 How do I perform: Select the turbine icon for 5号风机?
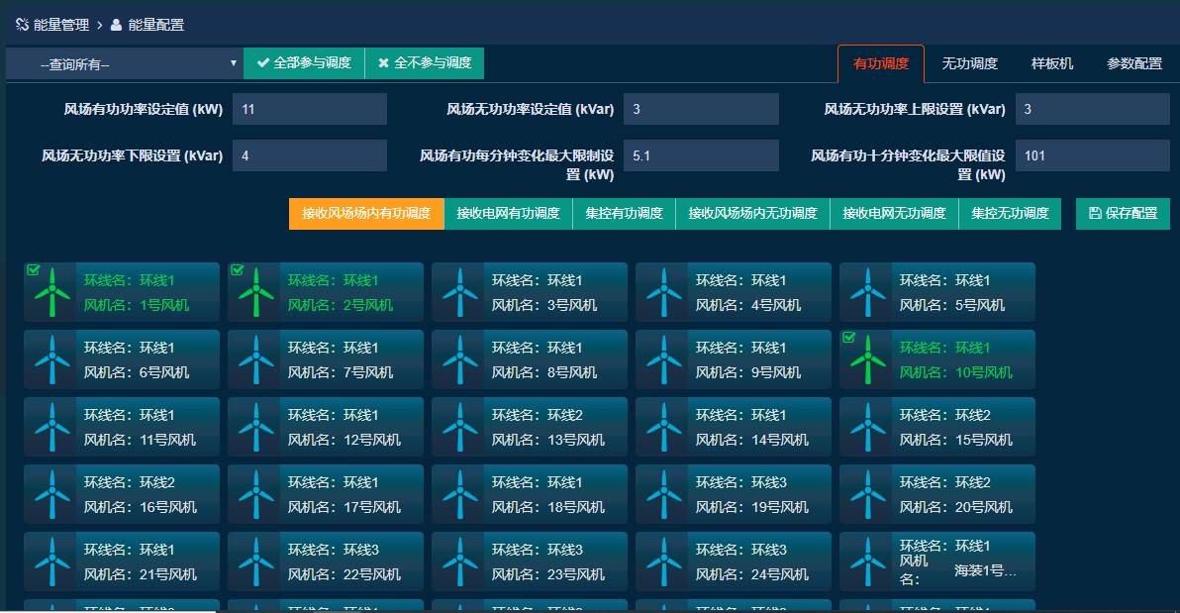tap(866, 291)
